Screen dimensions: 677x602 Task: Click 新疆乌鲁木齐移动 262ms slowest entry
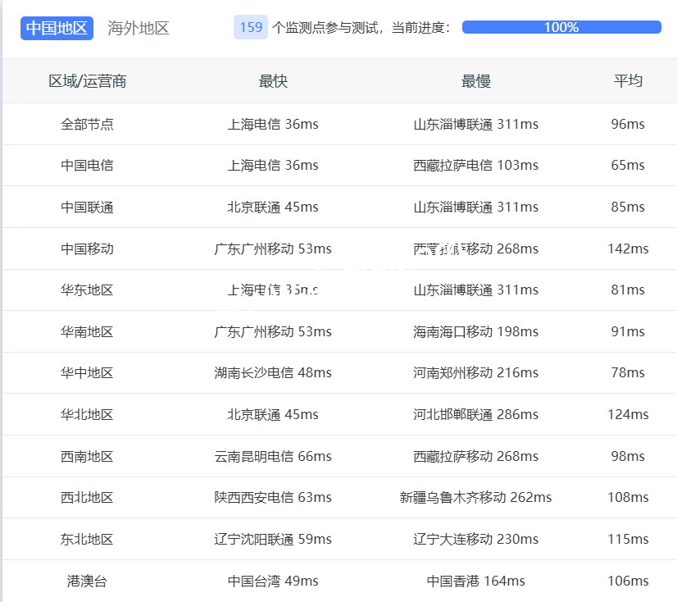[x=475, y=497]
